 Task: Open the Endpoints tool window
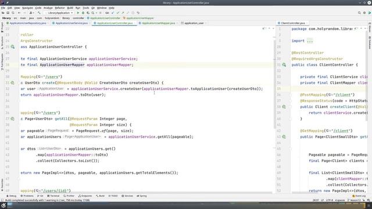[x=85, y=196]
